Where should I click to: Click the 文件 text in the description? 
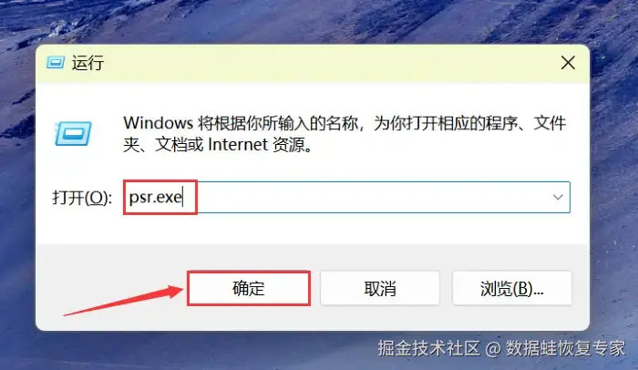tap(550, 123)
